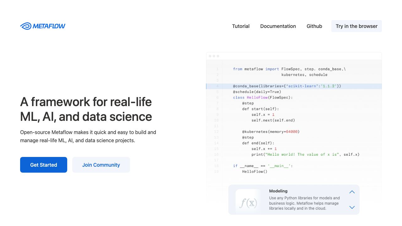Go to the Github nav link
Image resolution: width=402 pixels, height=226 pixels.
pyautogui.click(x=314, y=26)
